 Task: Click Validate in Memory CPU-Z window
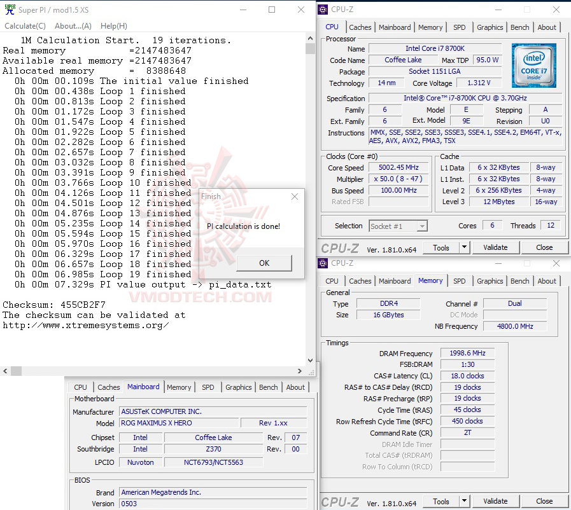(495, 502)
